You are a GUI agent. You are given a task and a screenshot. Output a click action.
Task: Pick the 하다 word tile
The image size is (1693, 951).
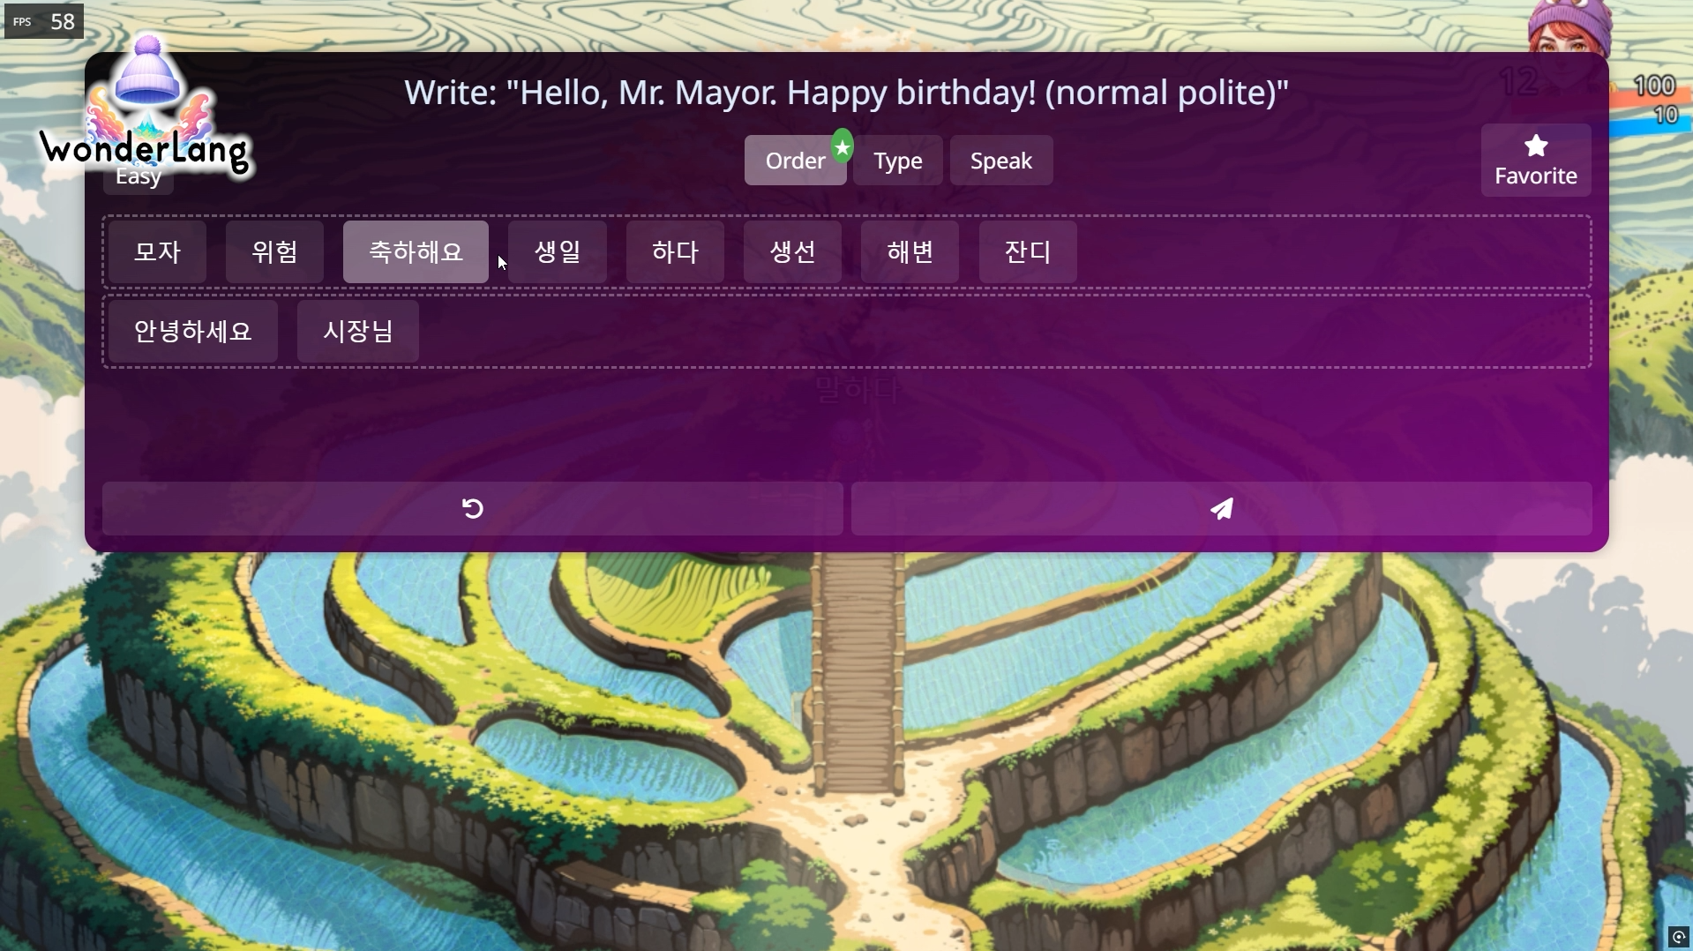pos(675,252)
